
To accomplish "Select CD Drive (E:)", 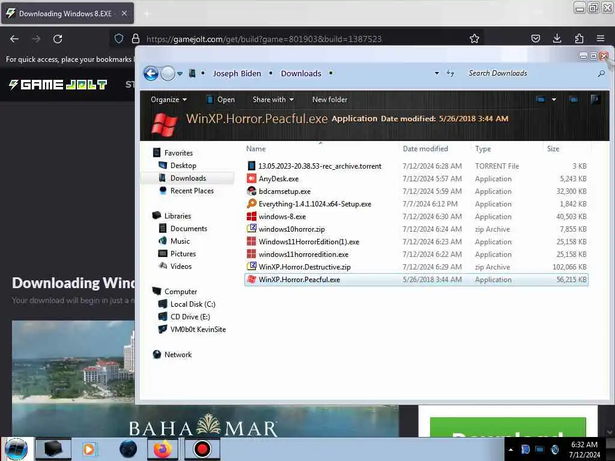I will (x=190, y=317).
